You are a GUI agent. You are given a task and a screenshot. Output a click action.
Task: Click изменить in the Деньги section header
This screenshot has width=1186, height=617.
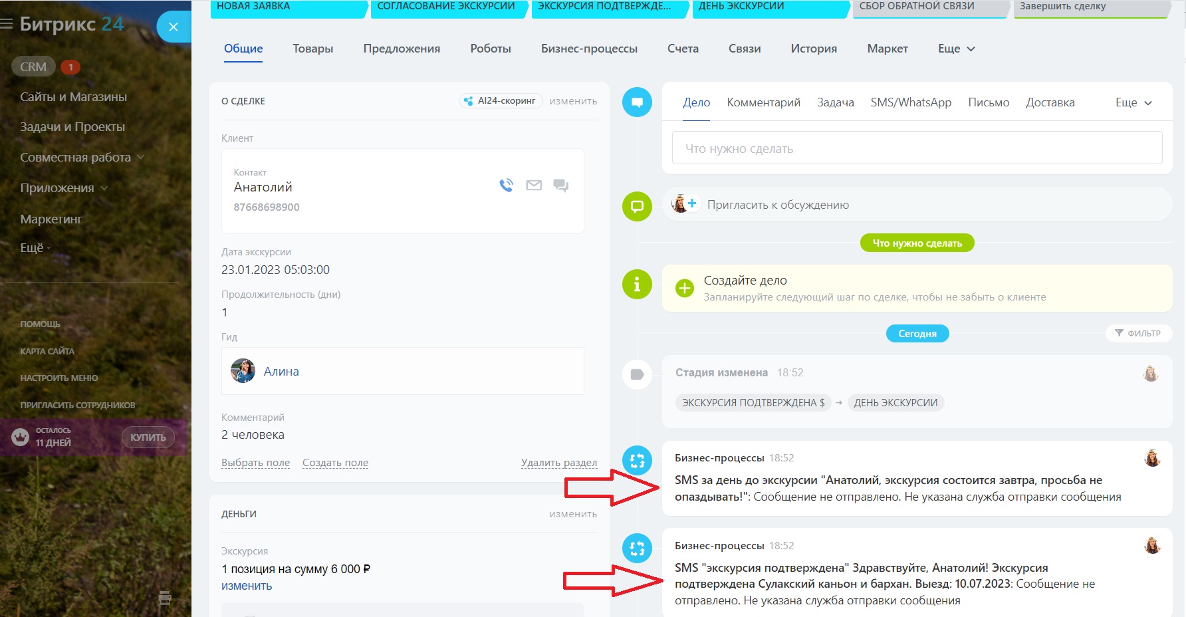click(x=573, y=514)
